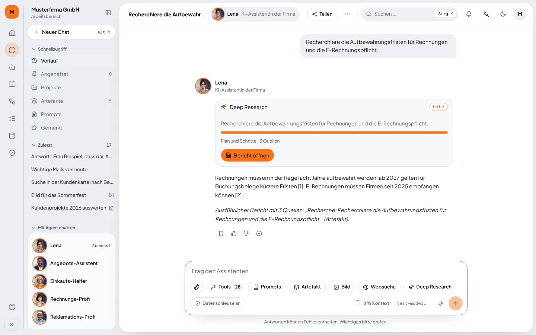Screen dimensions: 536x335
Task: Open the three-dot more options menu
Action: (x=347, y=14)
